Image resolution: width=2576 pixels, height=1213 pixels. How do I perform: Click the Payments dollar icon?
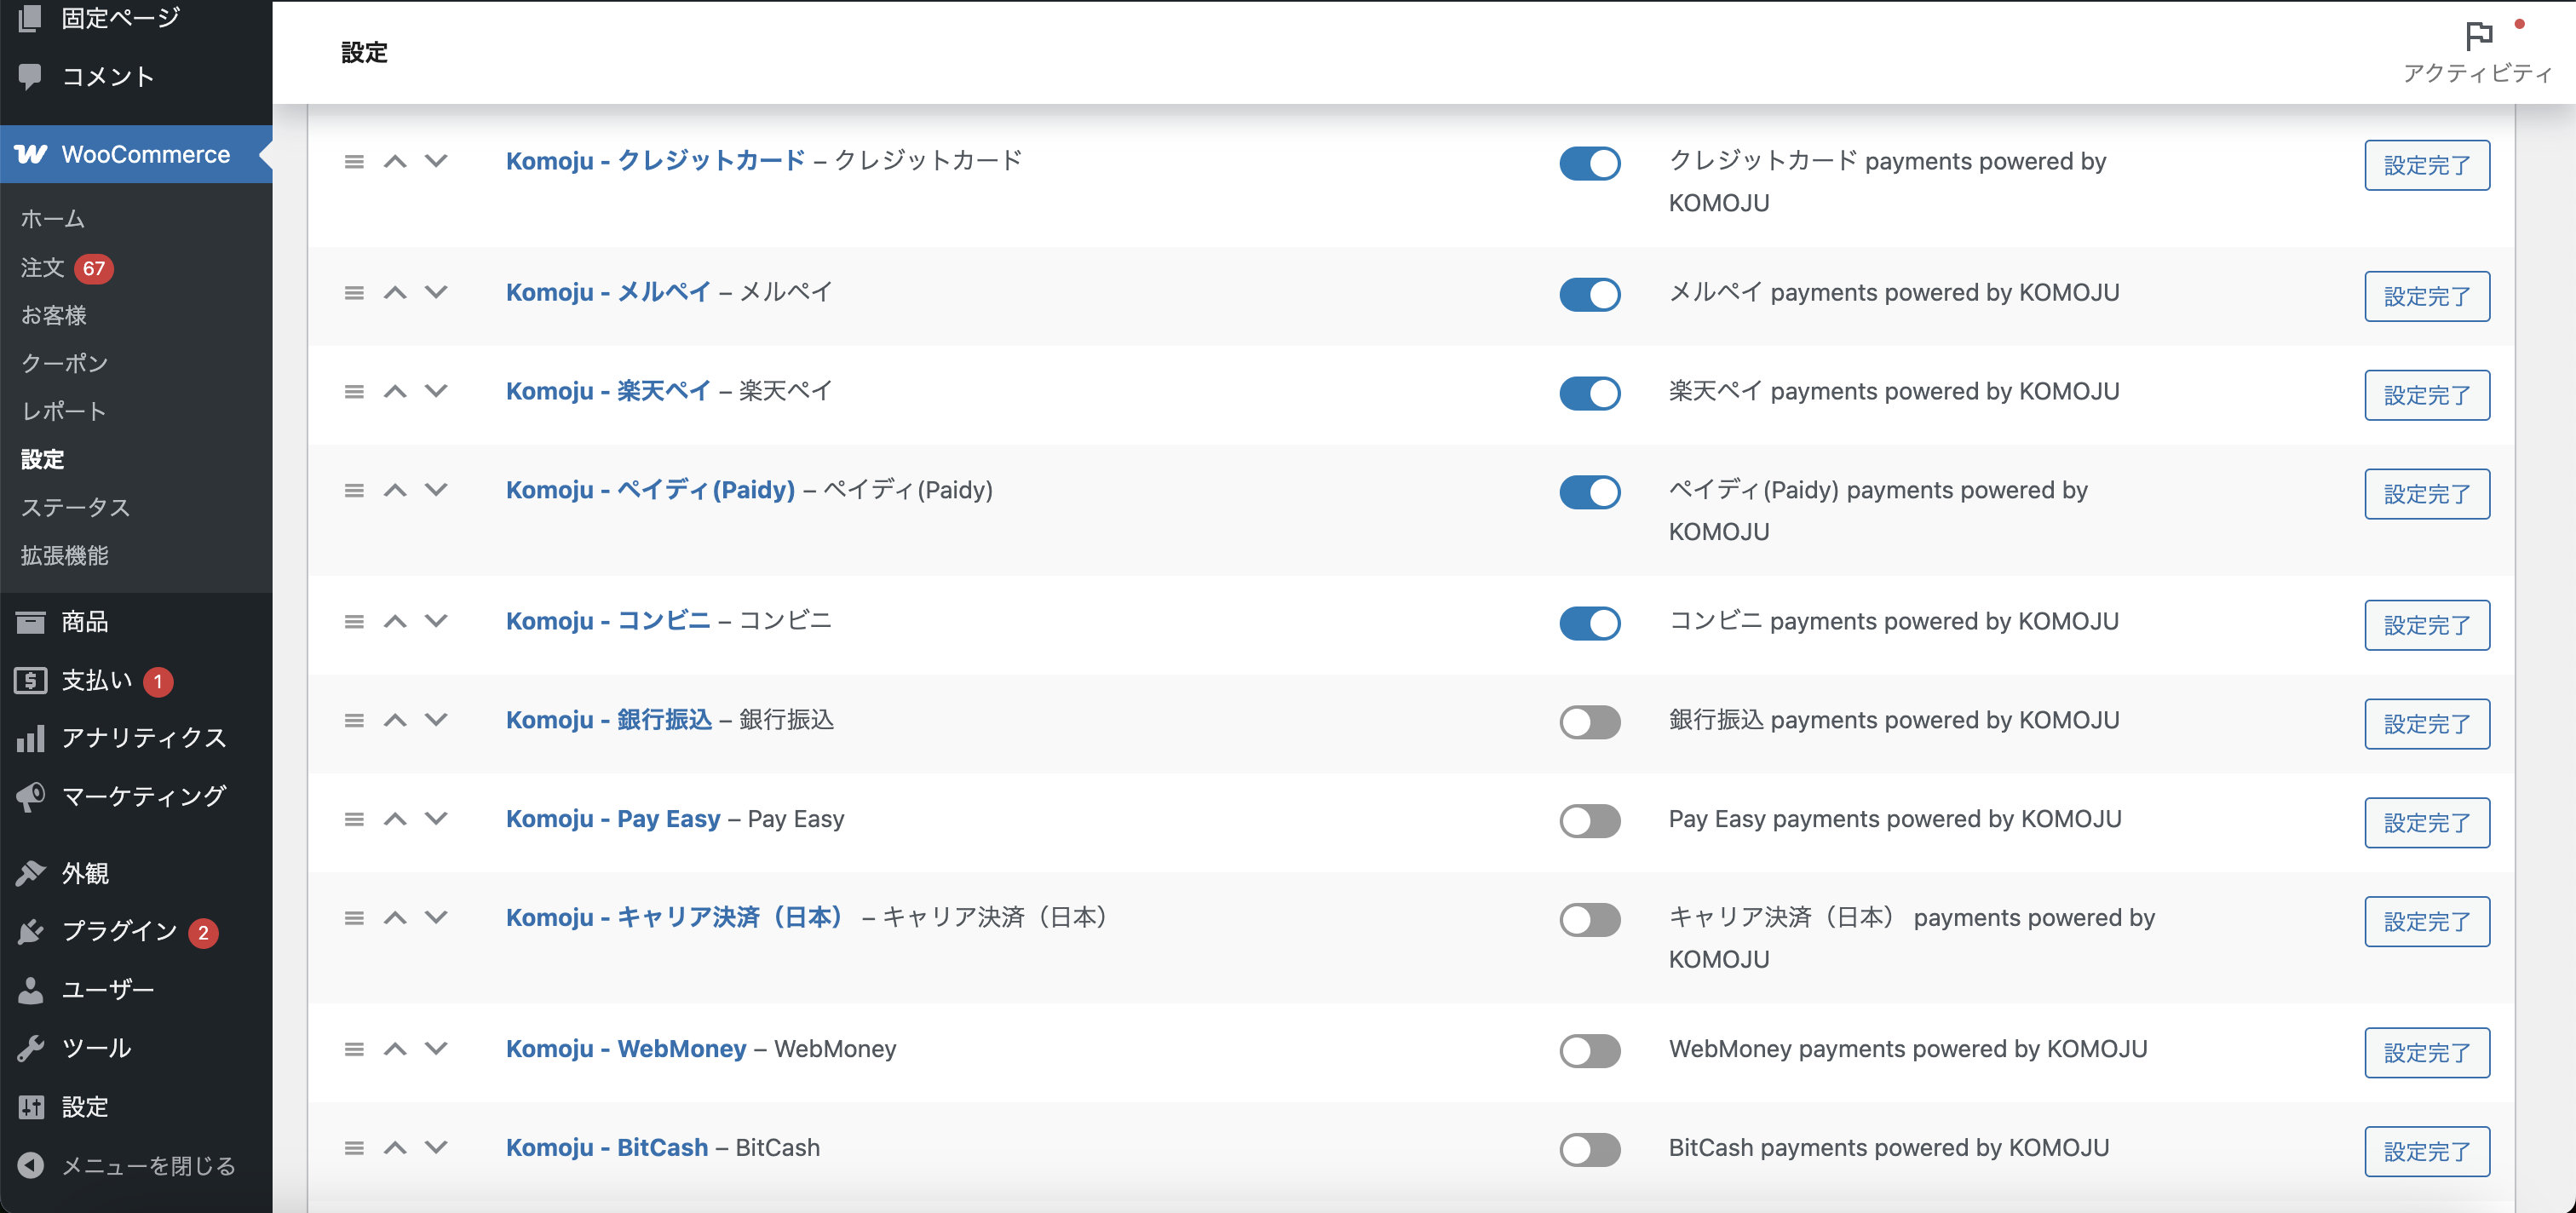coord(30,680)
